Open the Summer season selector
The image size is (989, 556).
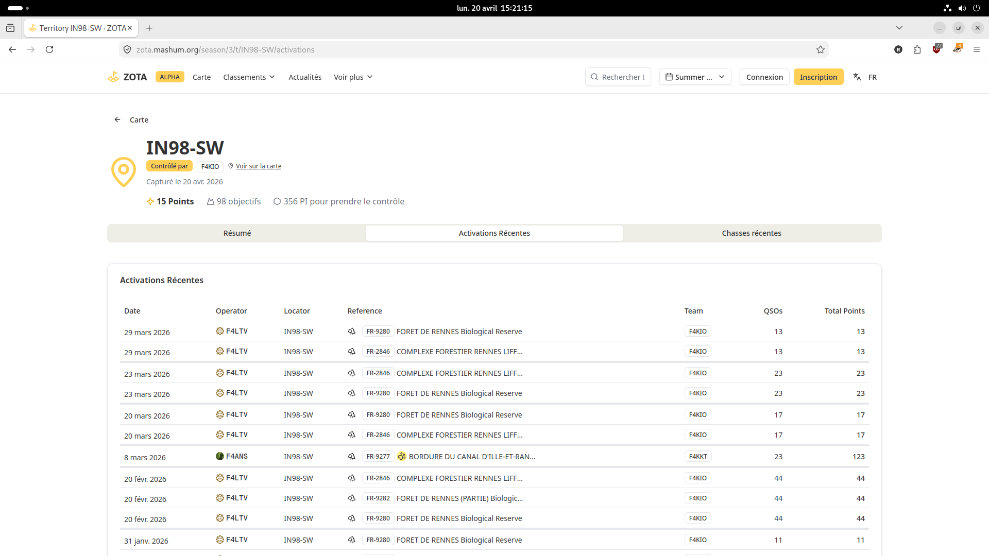[695, 77]
